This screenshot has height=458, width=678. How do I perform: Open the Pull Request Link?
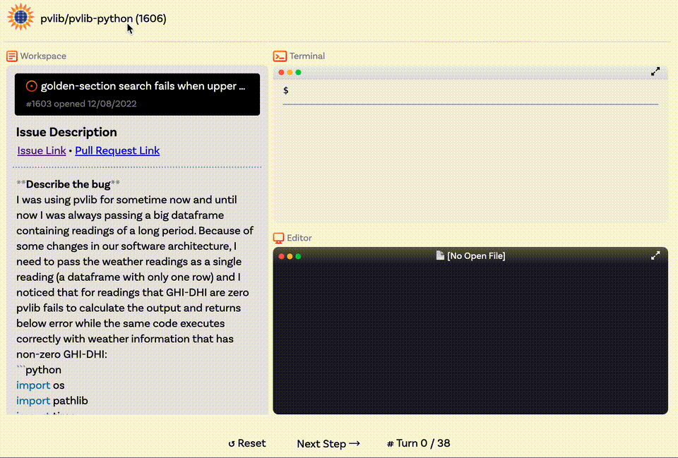tap(117, 151)
